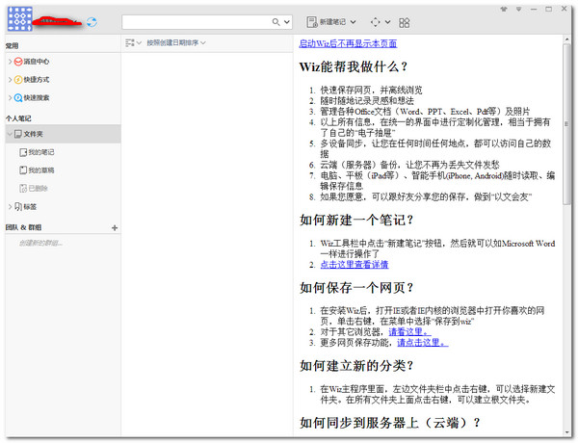
Task: Open the 新建笔记 dropdown arrow
Action: [353, 22]
